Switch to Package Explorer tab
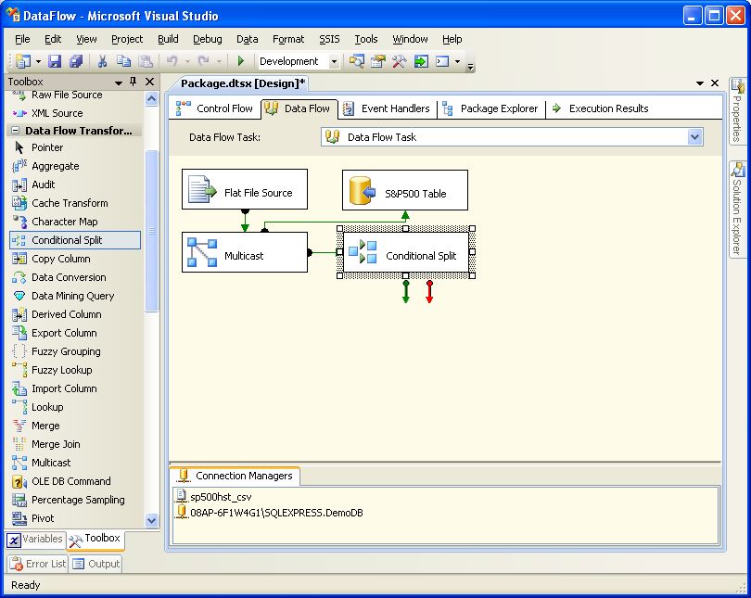 click(x=490, y=108)
